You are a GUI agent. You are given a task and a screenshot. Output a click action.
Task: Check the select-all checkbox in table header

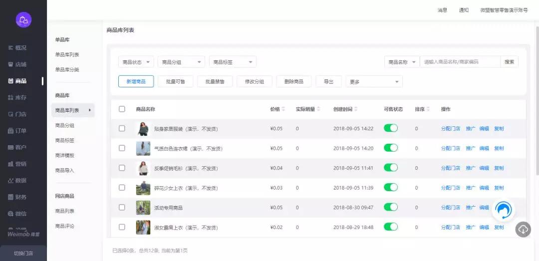(122, 109)
